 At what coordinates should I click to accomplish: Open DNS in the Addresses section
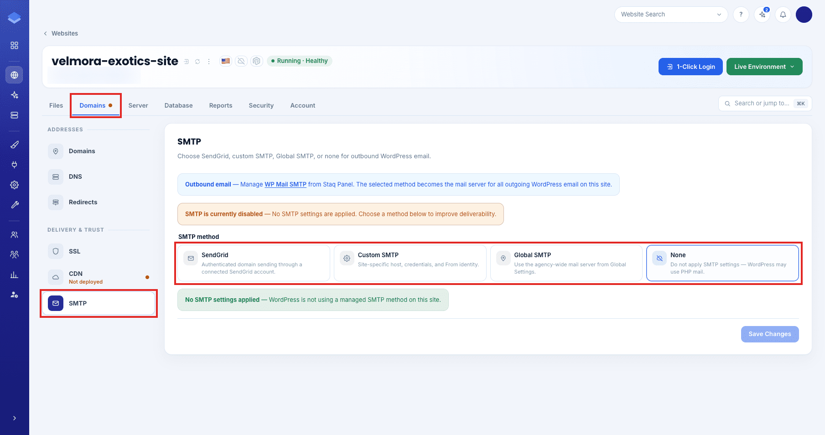coord(99,176)
